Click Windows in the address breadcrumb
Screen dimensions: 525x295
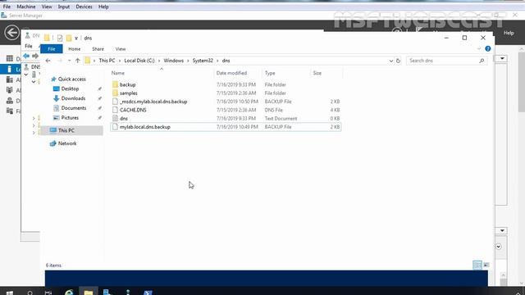pos(173,61)
